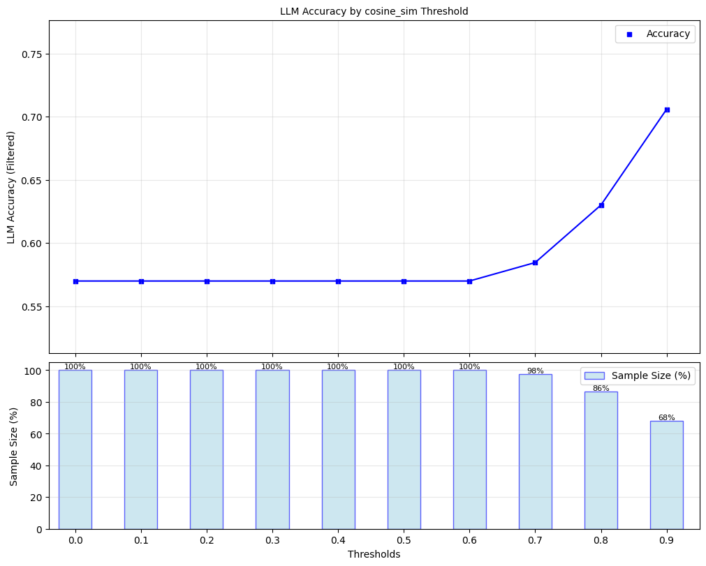Screen dimensions: 706x566
Task: Select the accuracy data point at threshold 0.9
Action: coord(667,110)
